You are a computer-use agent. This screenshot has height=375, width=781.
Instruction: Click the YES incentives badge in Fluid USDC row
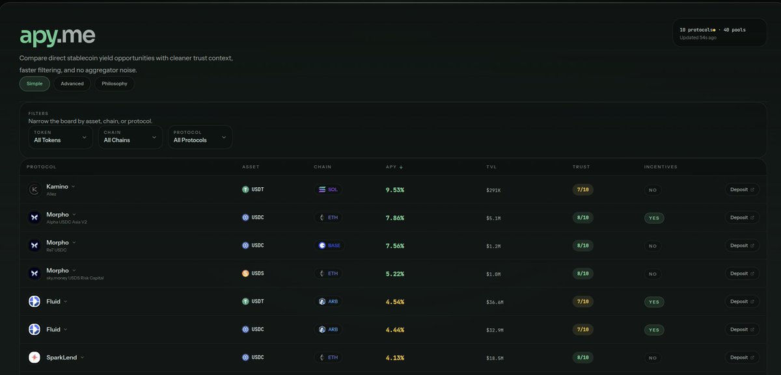click(654, 330)
